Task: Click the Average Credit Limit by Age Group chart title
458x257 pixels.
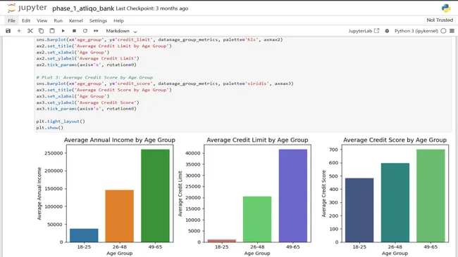Action: click(257, 140)
